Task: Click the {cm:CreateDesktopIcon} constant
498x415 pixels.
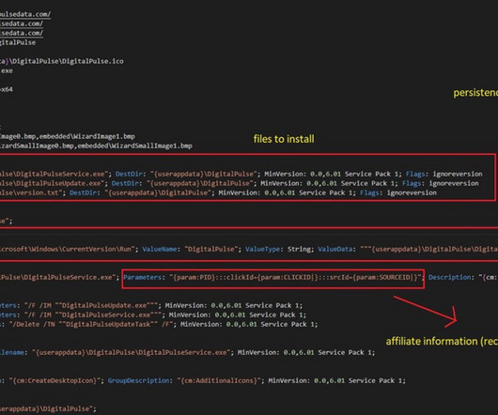Action: 54,380
